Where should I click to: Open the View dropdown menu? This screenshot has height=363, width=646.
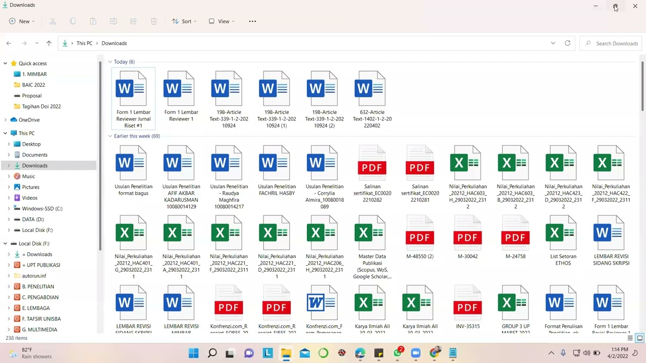pos(222,21)
